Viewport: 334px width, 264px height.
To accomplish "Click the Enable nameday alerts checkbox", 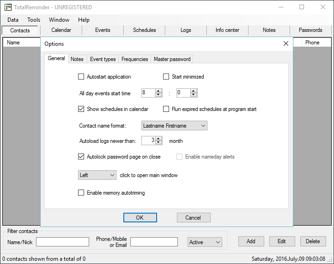I will (x=179, y=157).
